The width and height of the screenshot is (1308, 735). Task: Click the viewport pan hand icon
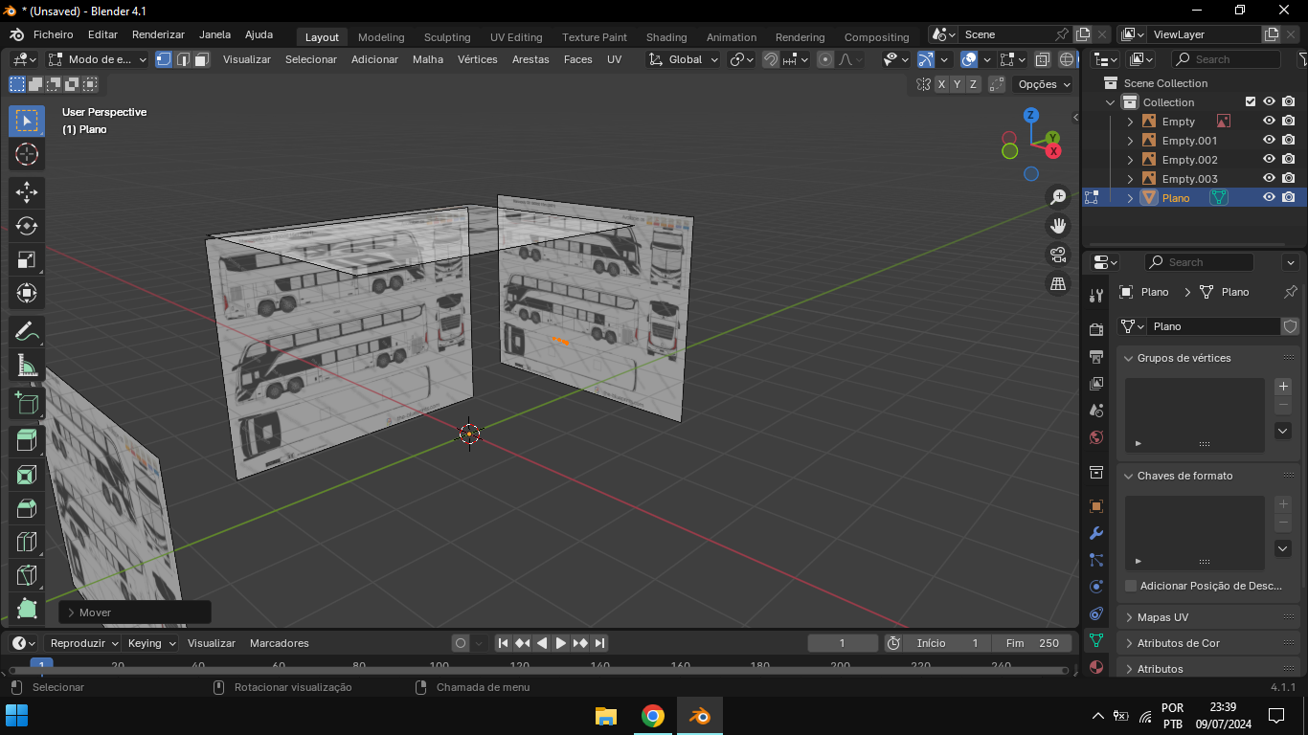(1058, 226)
